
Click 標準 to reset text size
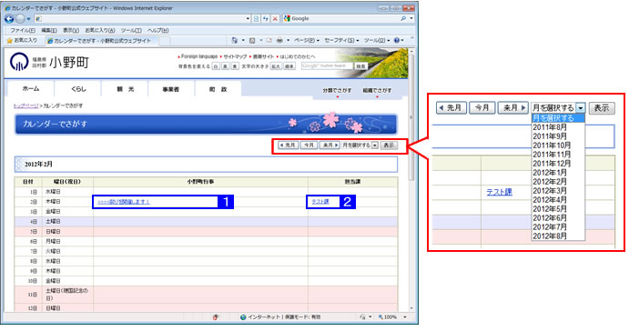click(x=289, y=66)
